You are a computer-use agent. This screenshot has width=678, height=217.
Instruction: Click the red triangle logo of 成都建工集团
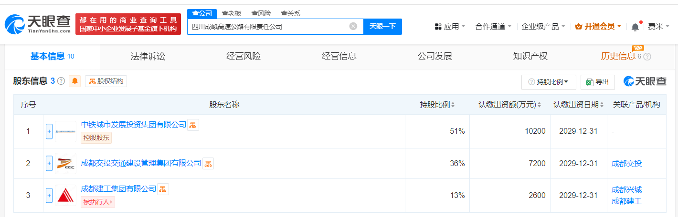(66, 196)
